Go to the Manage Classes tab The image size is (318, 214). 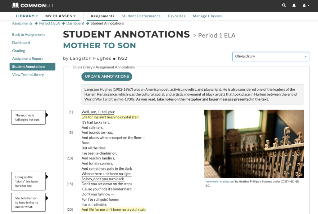(x=207, y=16)
